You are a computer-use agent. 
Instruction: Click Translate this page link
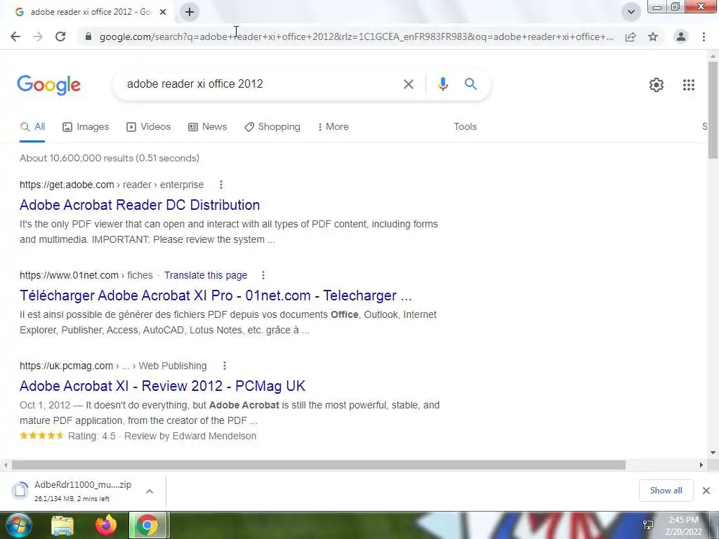(206, 275)
